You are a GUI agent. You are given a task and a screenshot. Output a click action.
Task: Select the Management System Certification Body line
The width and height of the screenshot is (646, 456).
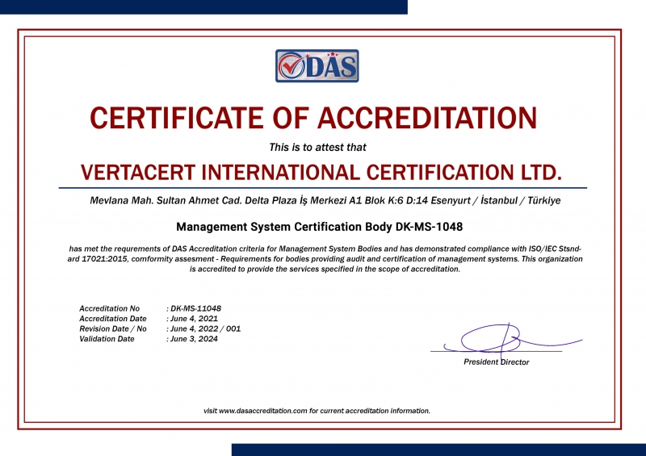pyautogui.click(x=319, y=228)
